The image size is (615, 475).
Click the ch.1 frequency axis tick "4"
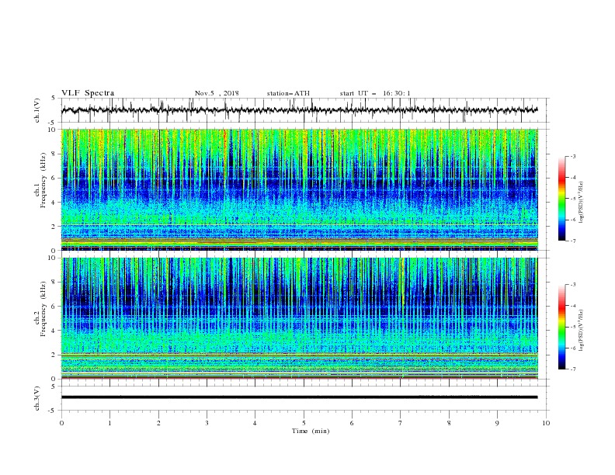point(55,203)
